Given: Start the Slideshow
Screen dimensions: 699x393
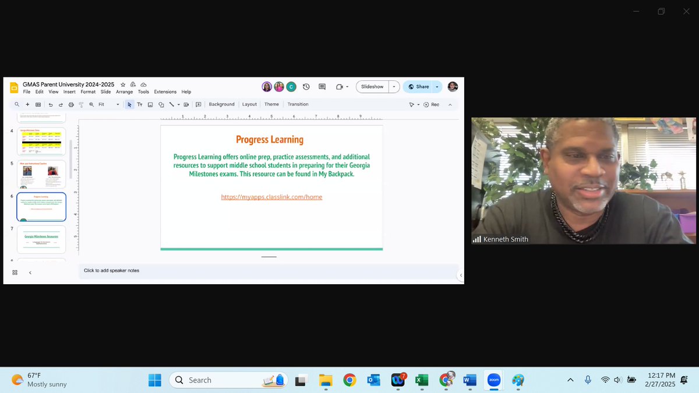Looking at the screenshot, I should coord(372,86).
